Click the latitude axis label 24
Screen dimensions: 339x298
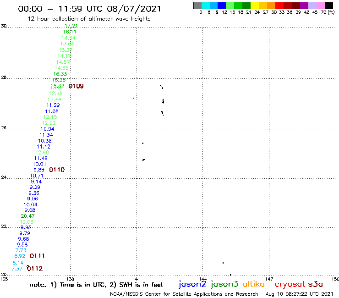[4, 177]
